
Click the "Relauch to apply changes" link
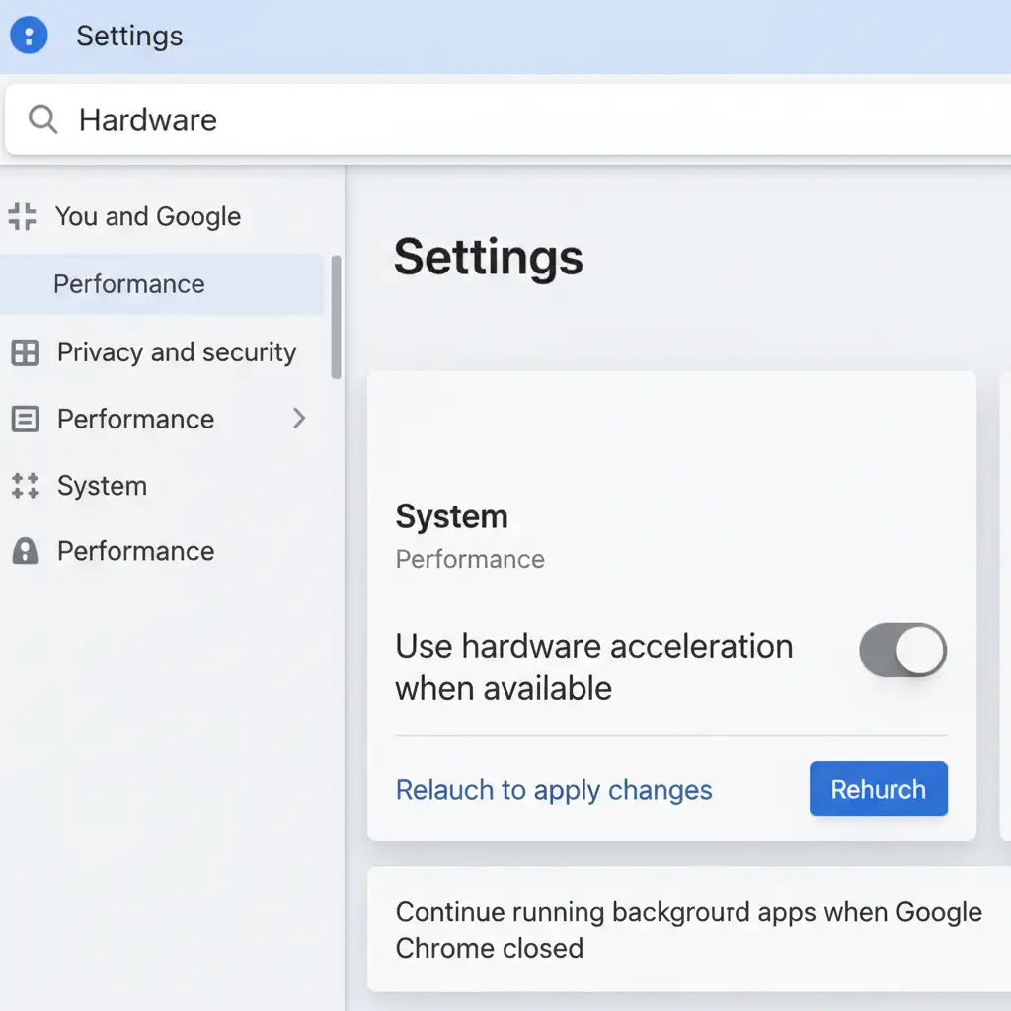point(554,790)
